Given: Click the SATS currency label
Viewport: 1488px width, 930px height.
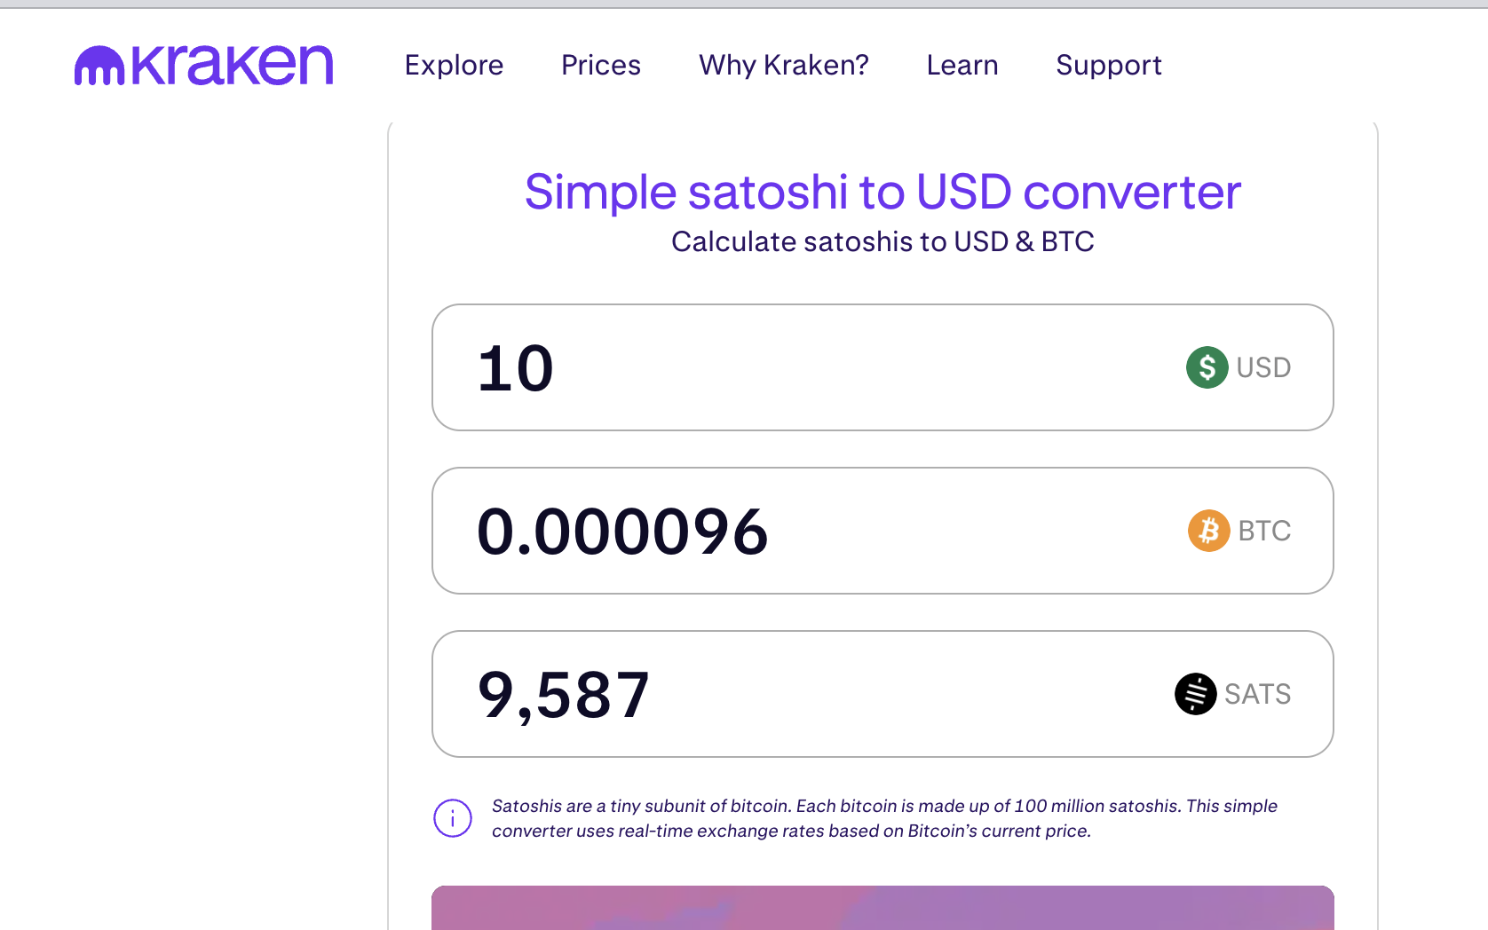Looking at the screenshot, I should tap(1257, 694).
